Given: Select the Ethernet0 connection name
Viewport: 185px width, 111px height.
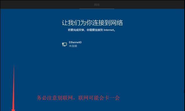Looking at the screenshot, I should click(75, 42).
